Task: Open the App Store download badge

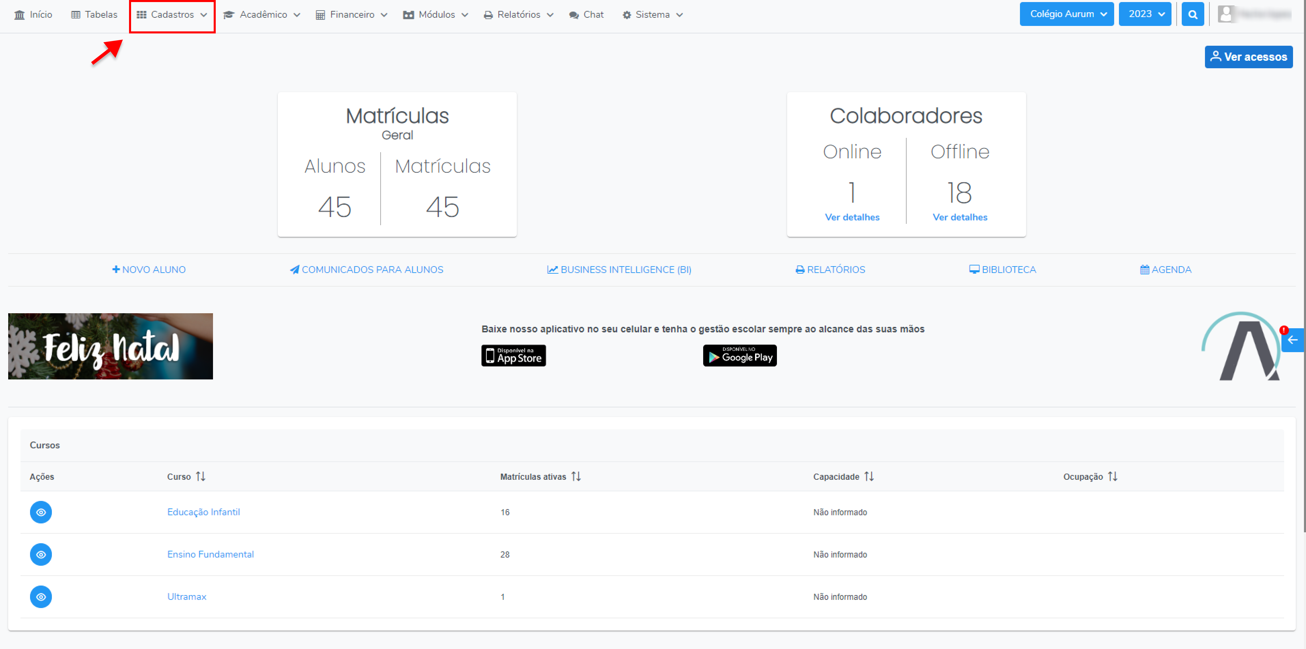Action: 513,356
